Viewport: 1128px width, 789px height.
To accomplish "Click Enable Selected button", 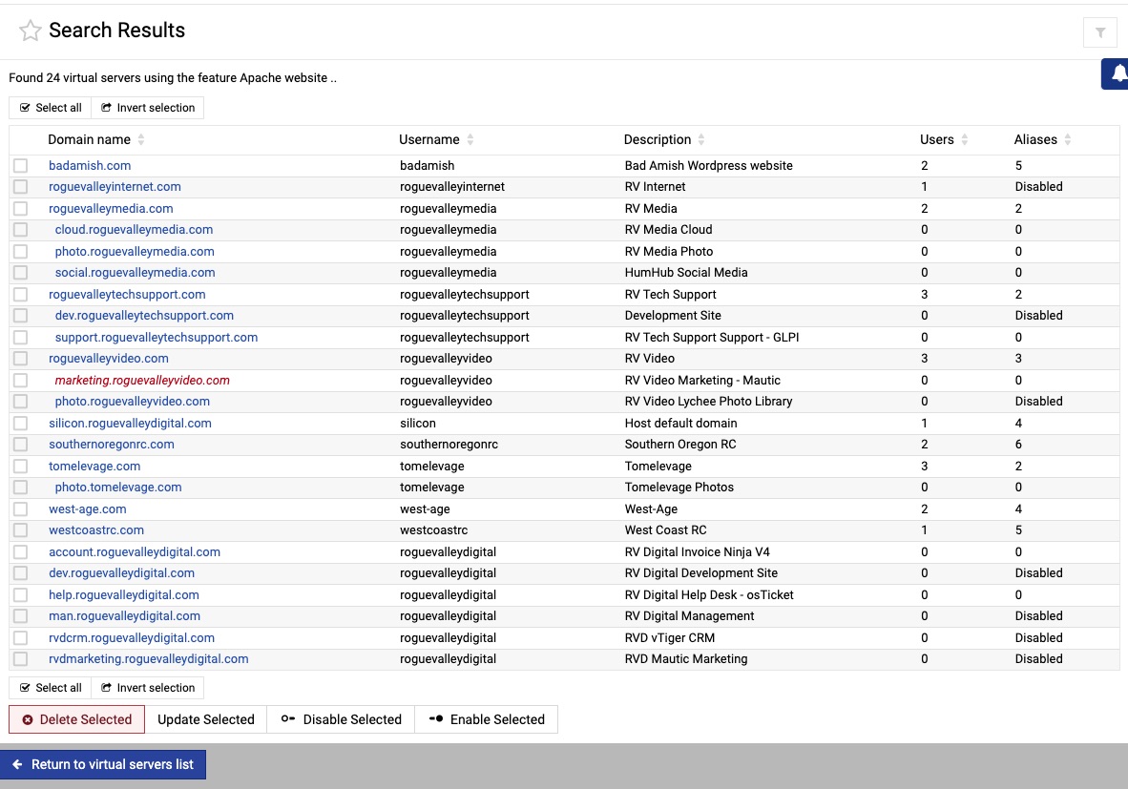I will point(487,719).
